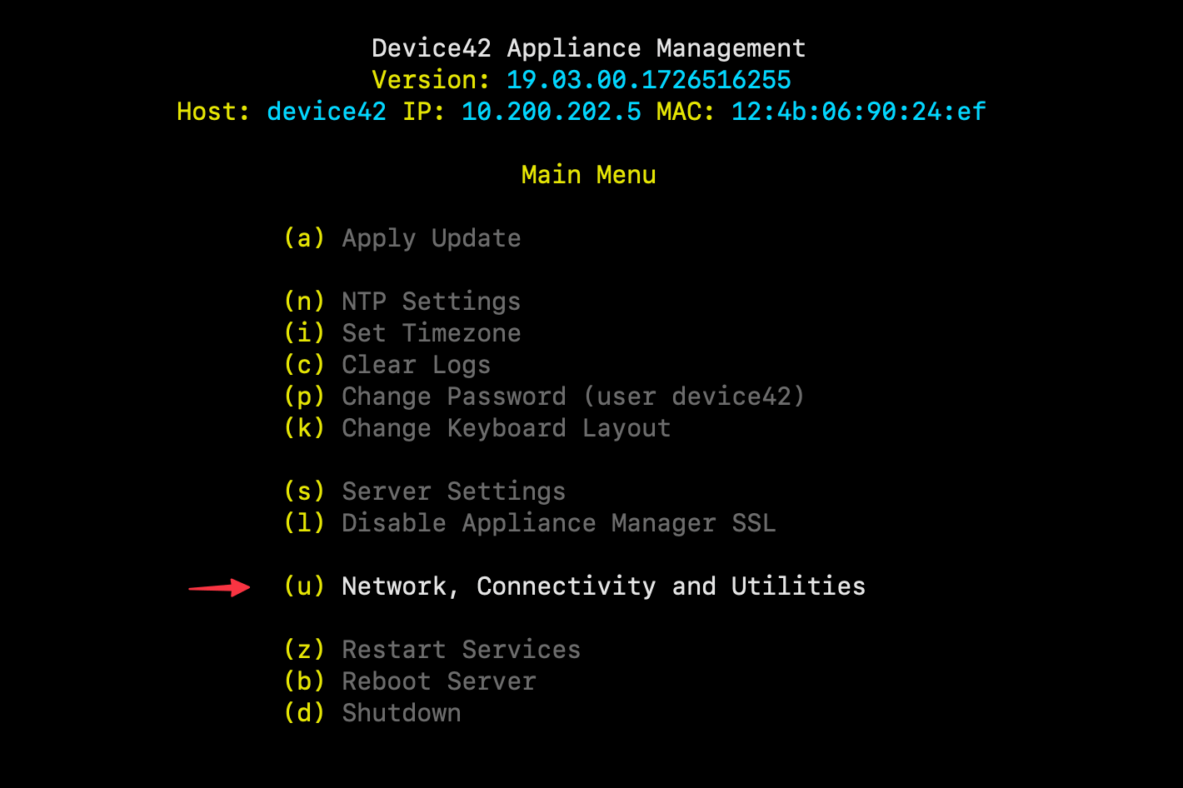1183x788 pixels.
Task: Open Network, Connectivity and Utilities
Action: [603, 586]
